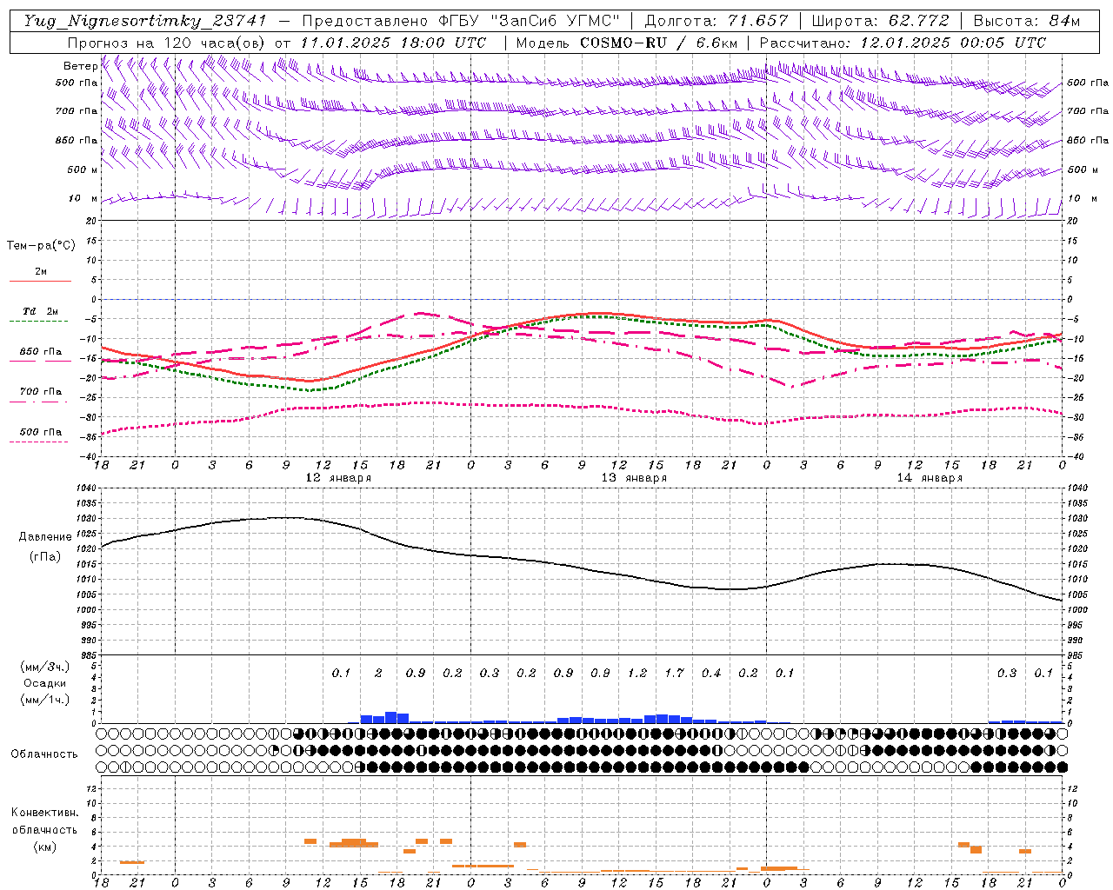This screenshot has height=890, width=1113.
Task: Click the Тем-ра(°C) axis title
Action: pos(41,246)
